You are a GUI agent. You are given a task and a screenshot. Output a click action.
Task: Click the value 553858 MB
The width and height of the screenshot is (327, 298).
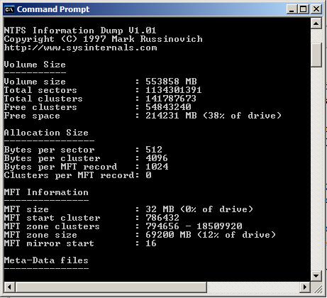[171, 82]
